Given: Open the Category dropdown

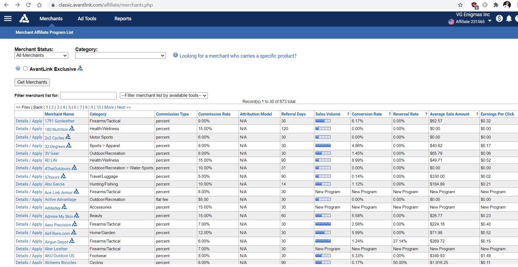Looking at the screenshot, I should click(x=121, y=55).
